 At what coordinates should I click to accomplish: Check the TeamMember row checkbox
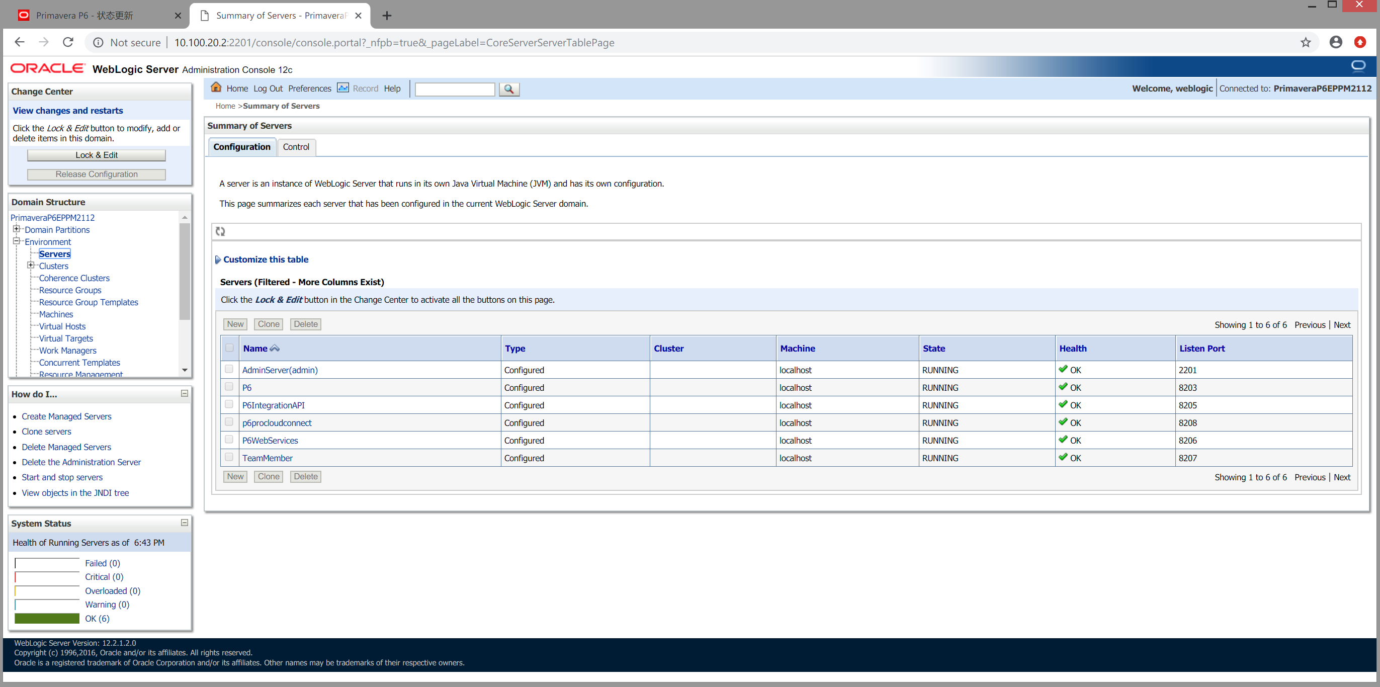(x=229, y=458)
